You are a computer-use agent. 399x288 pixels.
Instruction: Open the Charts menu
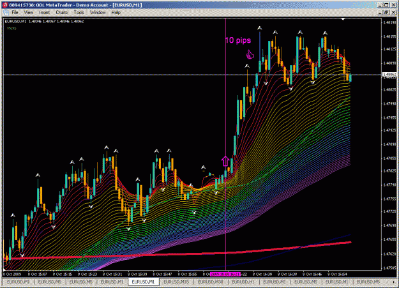pos(61,12)
